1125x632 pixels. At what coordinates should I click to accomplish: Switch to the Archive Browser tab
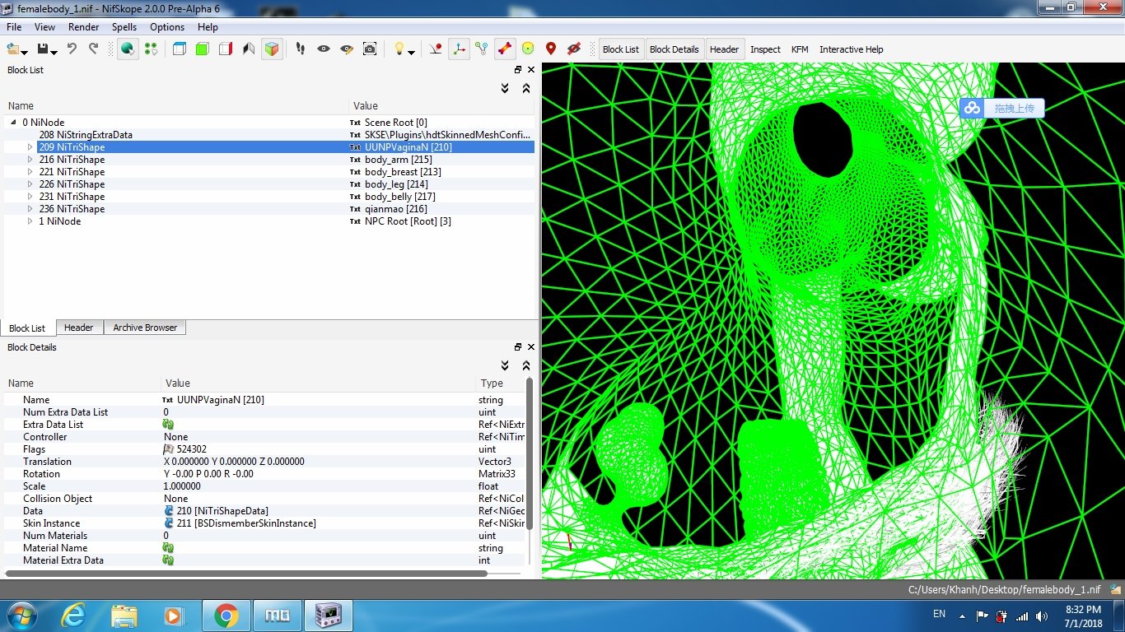click(x=145, y=328)
